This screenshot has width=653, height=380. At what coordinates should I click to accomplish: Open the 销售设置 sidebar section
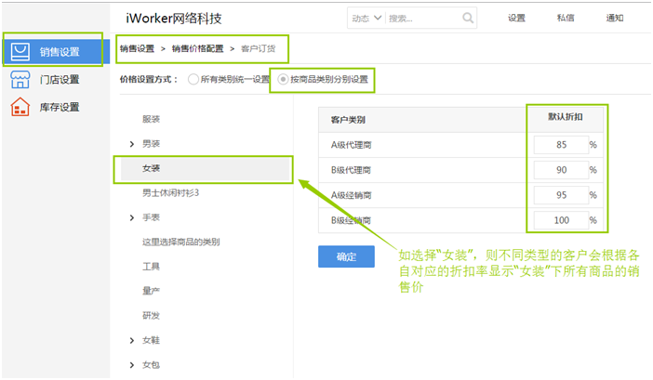[56, 51]
